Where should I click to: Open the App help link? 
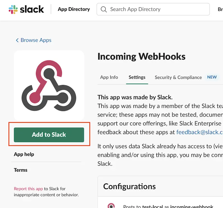[24, 154]
